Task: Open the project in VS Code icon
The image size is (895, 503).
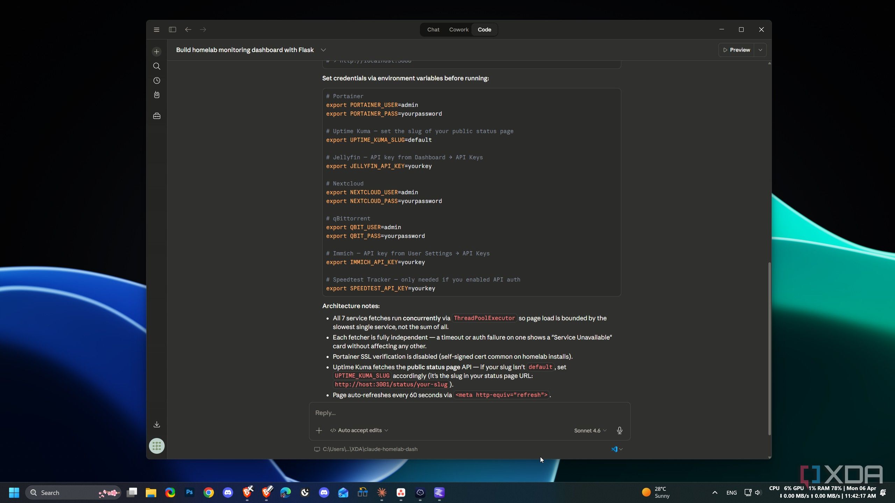Action: point(614,449)
